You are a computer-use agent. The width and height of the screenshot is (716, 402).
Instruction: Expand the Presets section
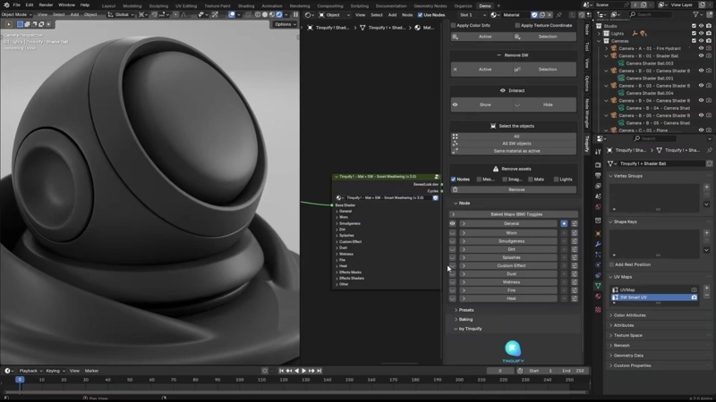point(465,310)
